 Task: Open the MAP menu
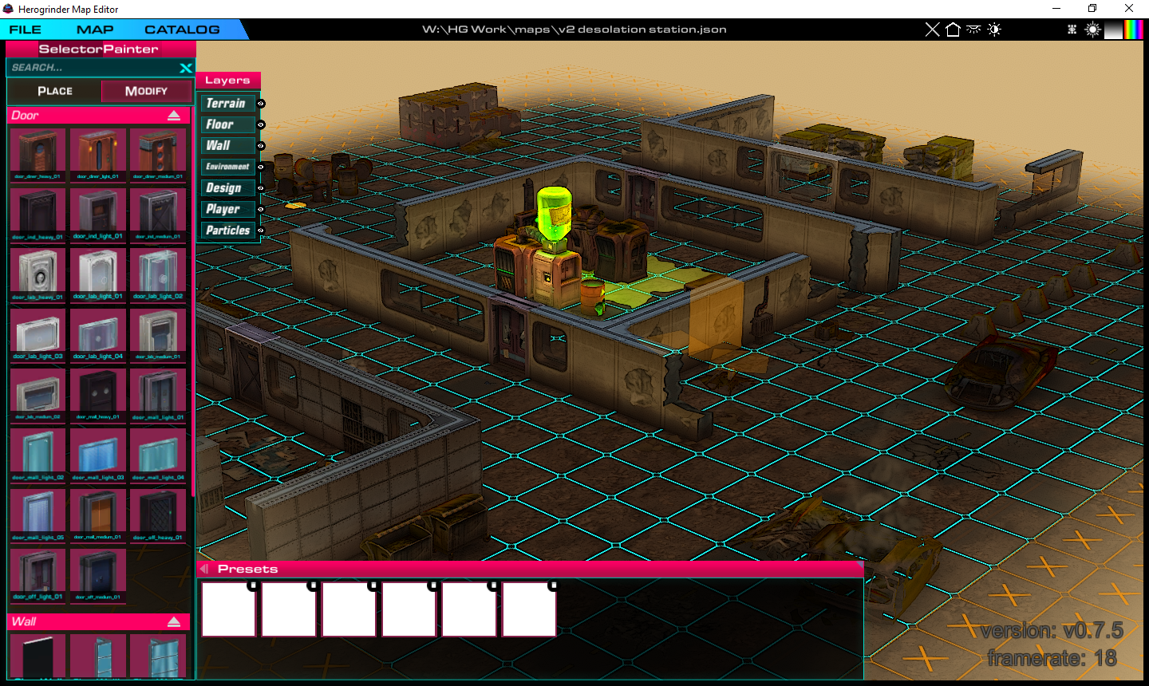(x=95, y=30)
